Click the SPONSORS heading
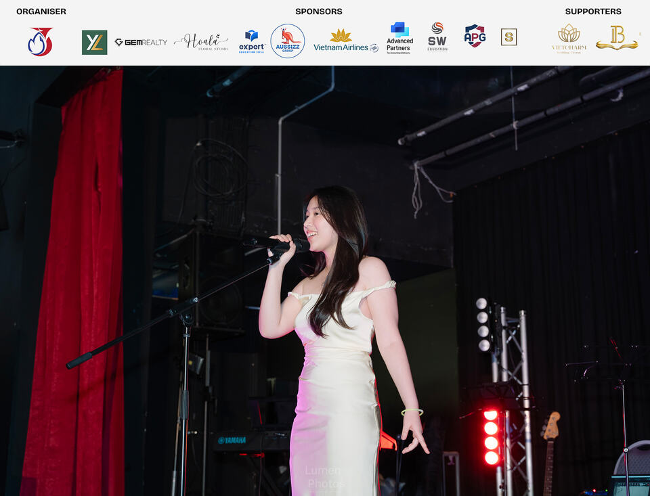 coord(319,12)
